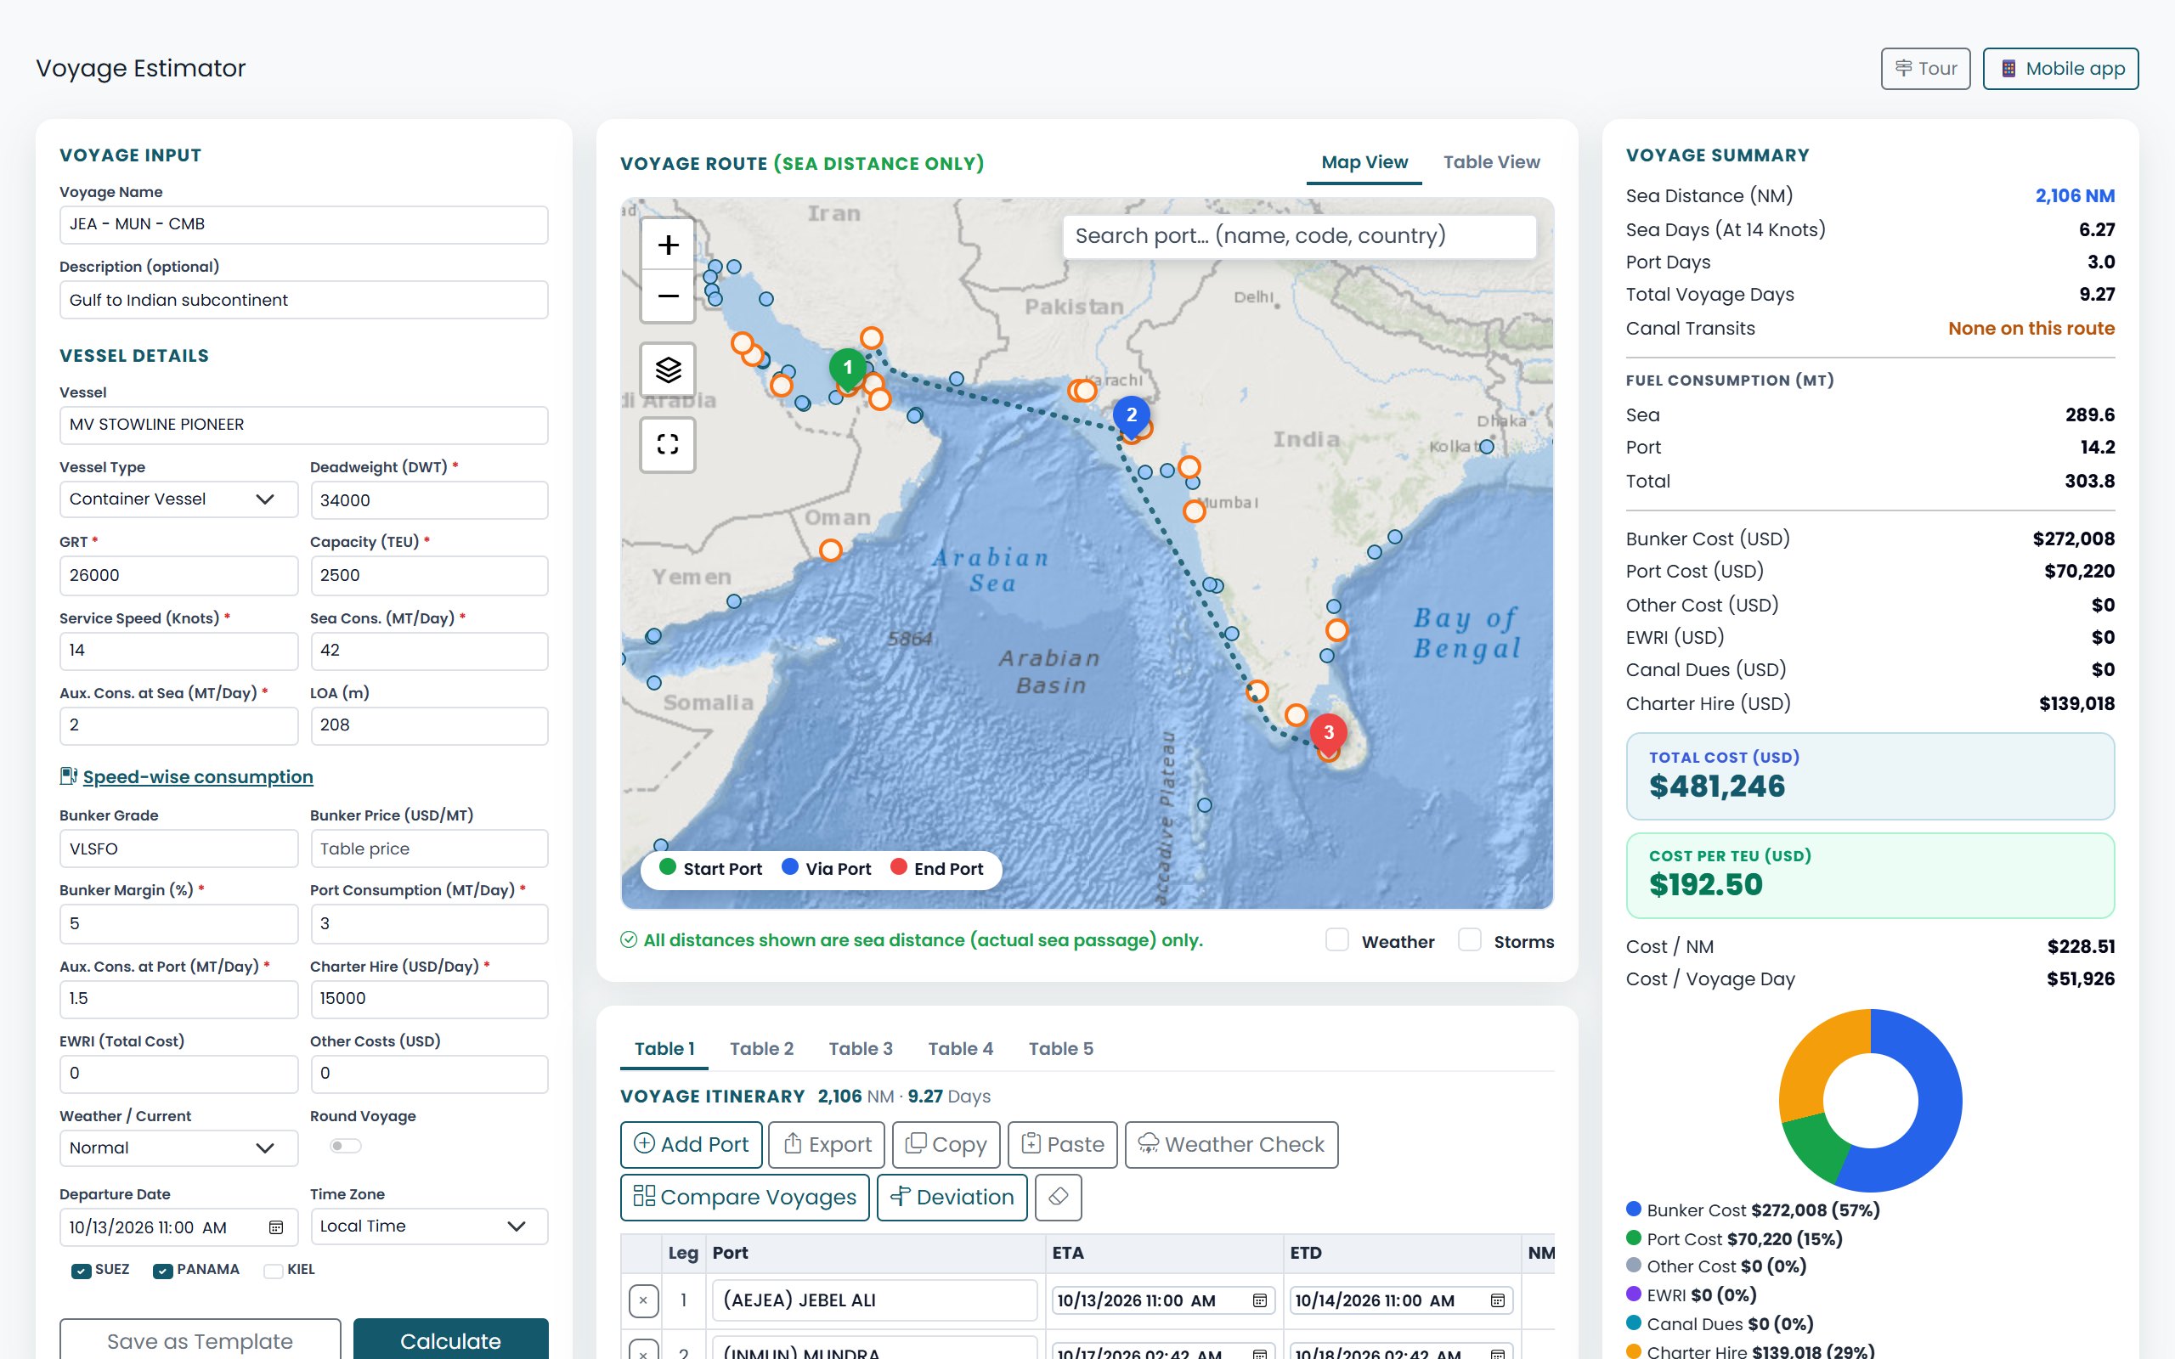2175x1359 pixels.
Task: Click grey Other Cost legend dot
Action: coord(1634,1265)
